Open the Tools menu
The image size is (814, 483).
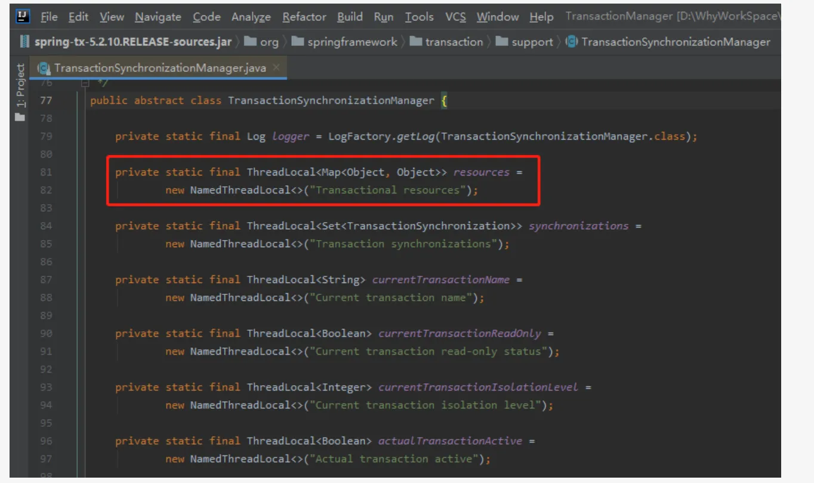point(420,17)
